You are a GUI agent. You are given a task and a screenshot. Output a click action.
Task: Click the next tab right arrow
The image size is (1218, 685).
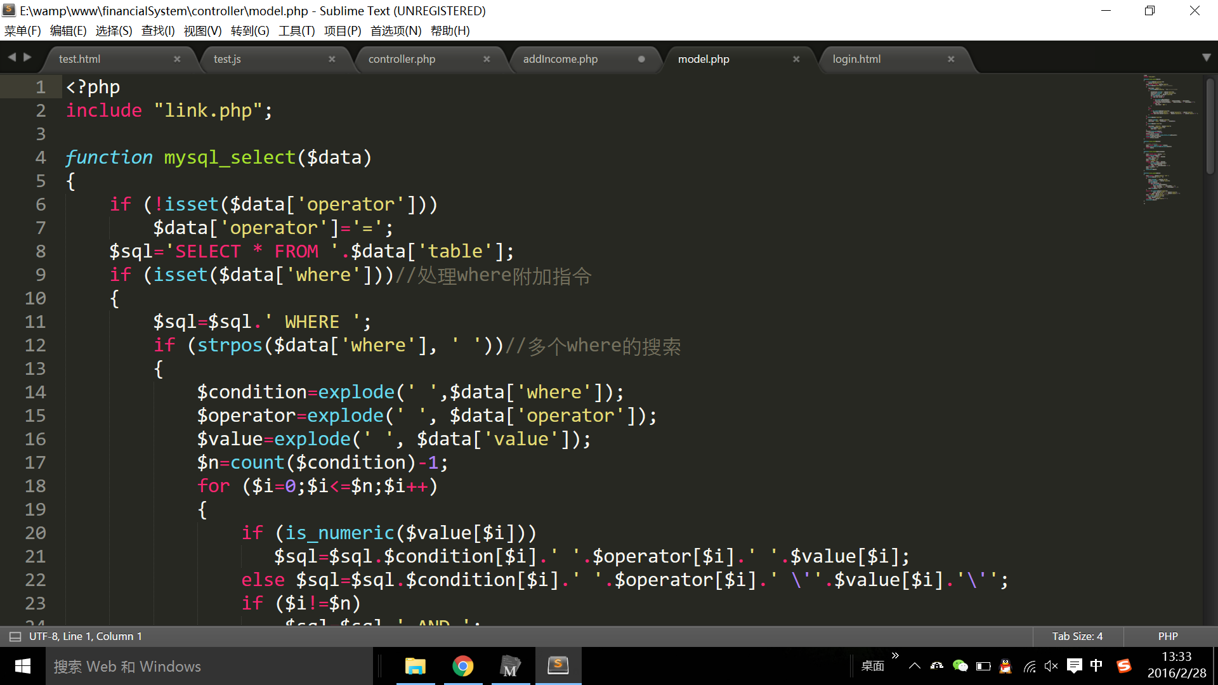pos(27,57)
